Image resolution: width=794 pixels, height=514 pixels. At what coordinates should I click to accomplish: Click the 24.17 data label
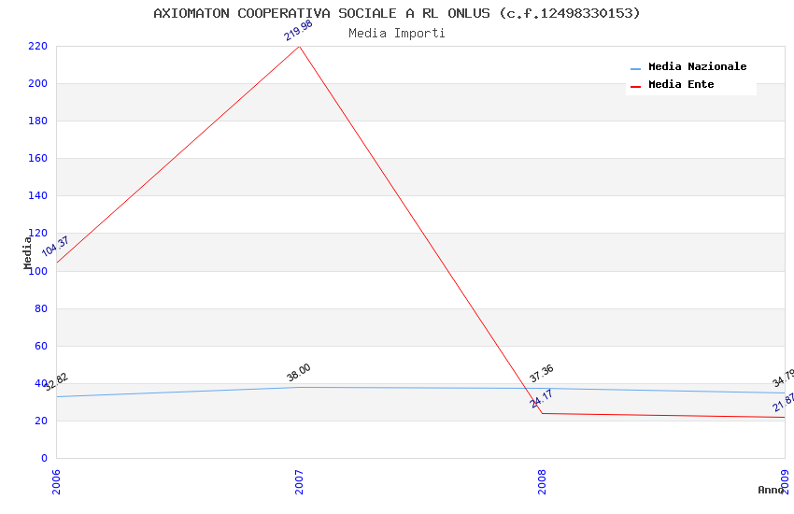point(541,399)
